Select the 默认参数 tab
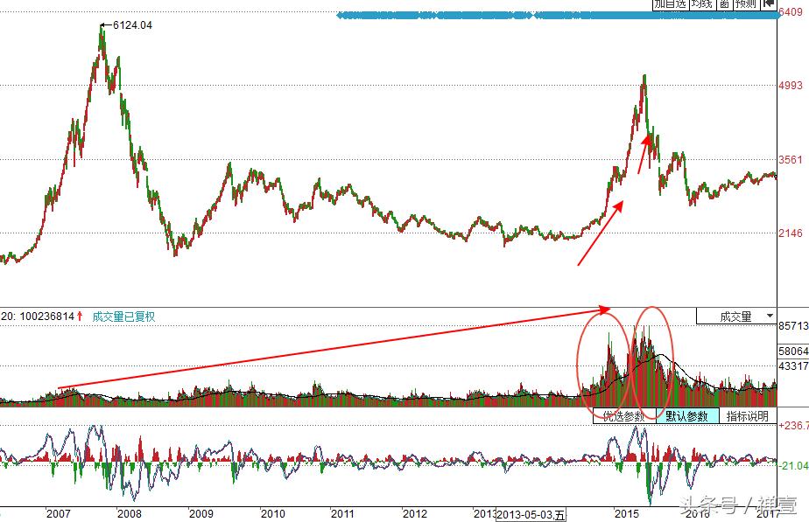 pos(686,416)
